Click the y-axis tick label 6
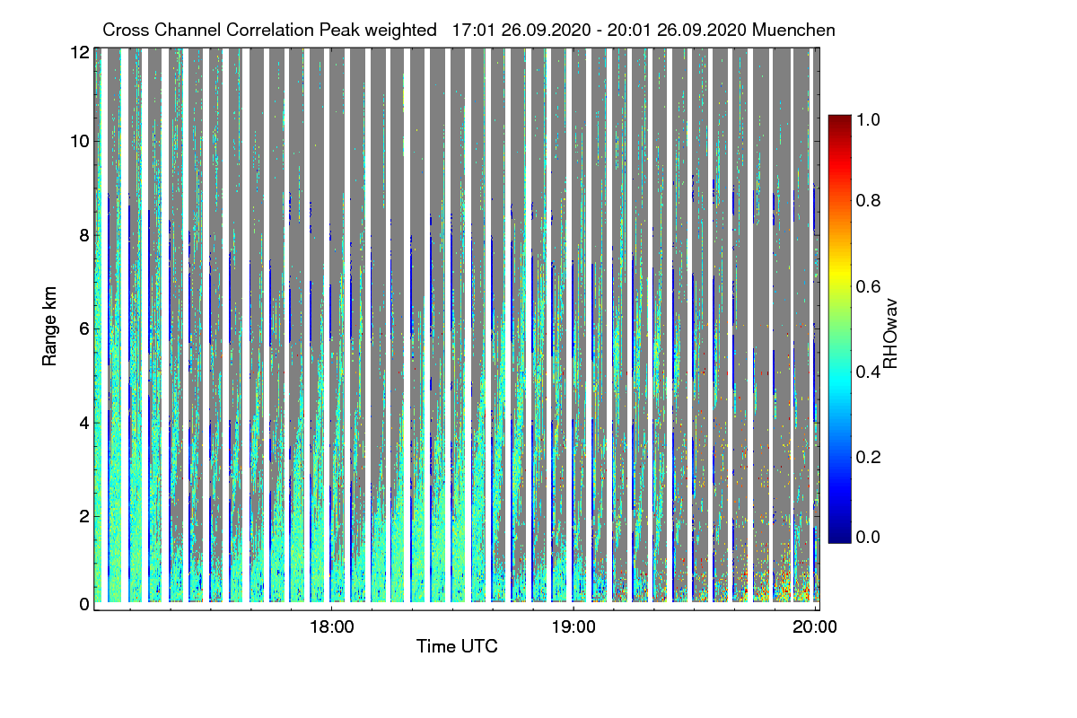 [83, 328]
